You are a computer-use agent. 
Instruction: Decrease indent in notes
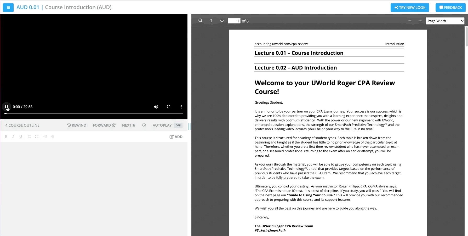(45, 137)
